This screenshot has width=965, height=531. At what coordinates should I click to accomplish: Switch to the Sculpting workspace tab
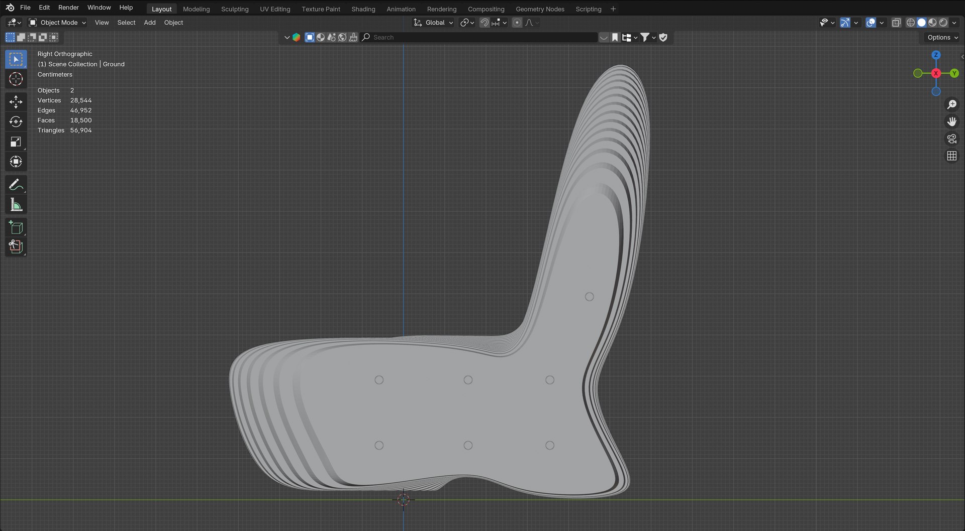[x=235, y=9]
